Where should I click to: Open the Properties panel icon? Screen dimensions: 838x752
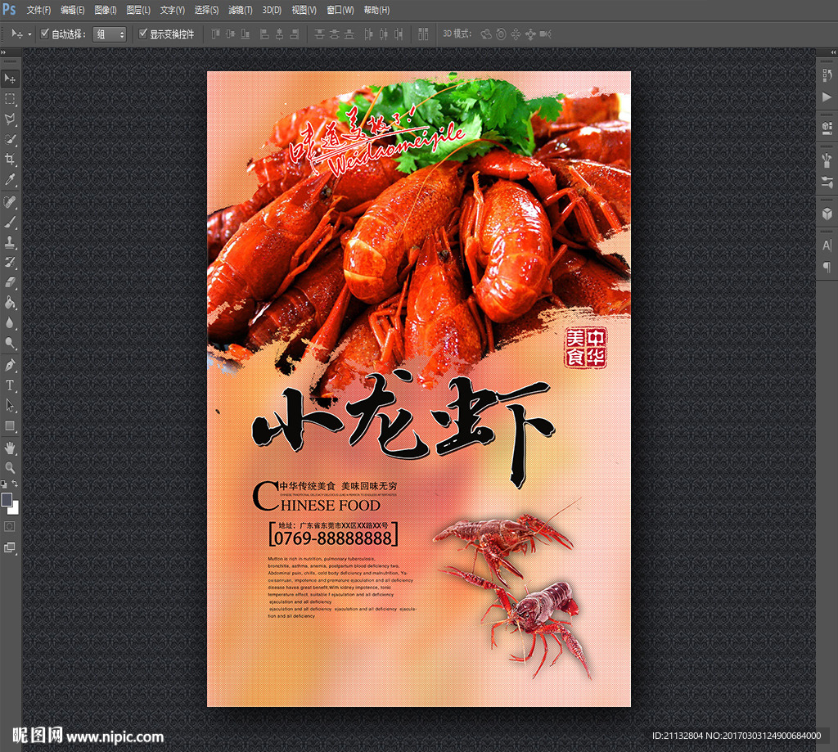pyautogui.click(x=827, y=127)
